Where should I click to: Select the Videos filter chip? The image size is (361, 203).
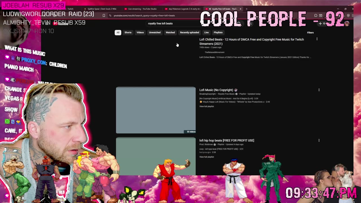(x=140, y=32)
